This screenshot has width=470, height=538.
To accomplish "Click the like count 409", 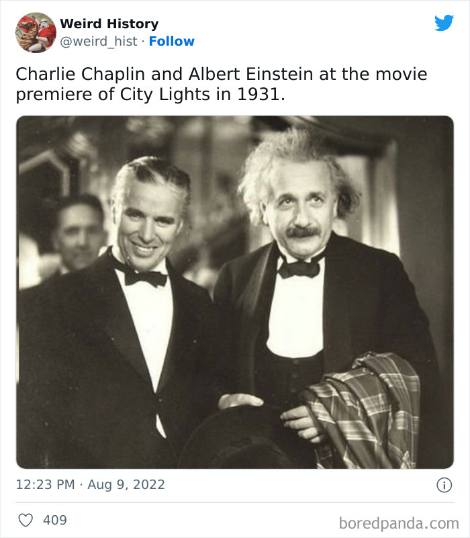I will (55, 518).
